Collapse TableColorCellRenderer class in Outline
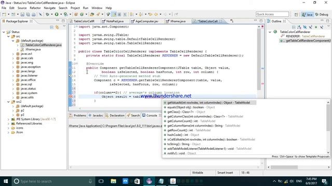The width and height of the screenshot is (332, 186). (x=270, y=32)
